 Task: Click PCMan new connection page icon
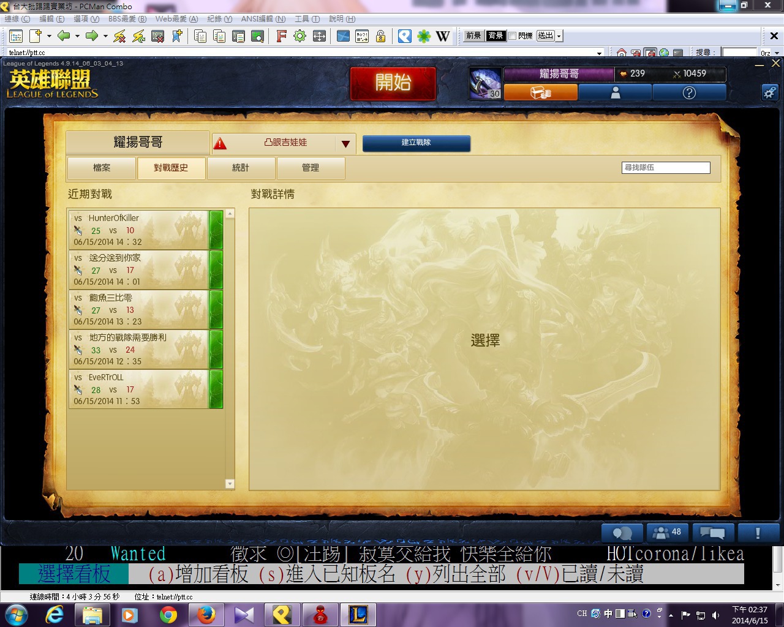(36, 36)
